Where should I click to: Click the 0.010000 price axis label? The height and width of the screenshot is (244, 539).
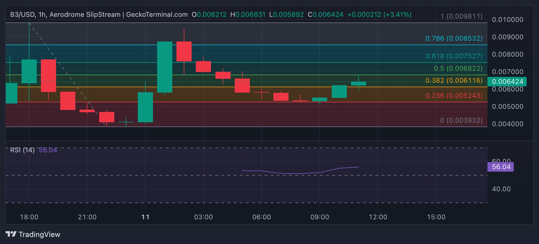point(507,20)
